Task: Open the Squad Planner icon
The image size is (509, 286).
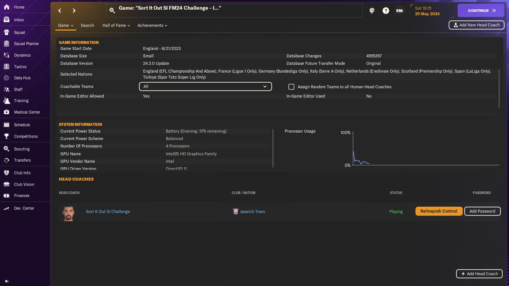Action: point(6,44)
